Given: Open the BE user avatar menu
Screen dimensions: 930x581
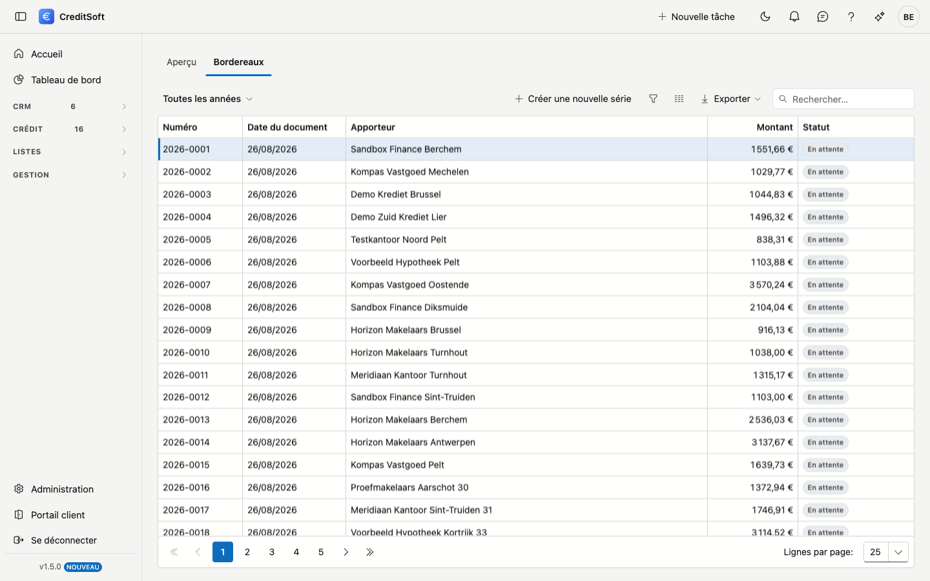Looking at the screenshot, I should point(909,17).
